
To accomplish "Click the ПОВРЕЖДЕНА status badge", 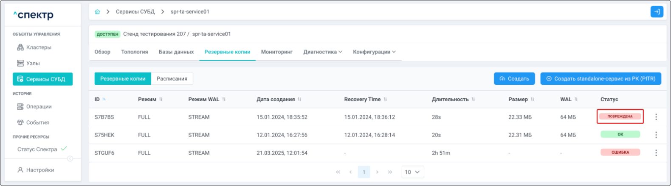I will (x=620, y=117).
